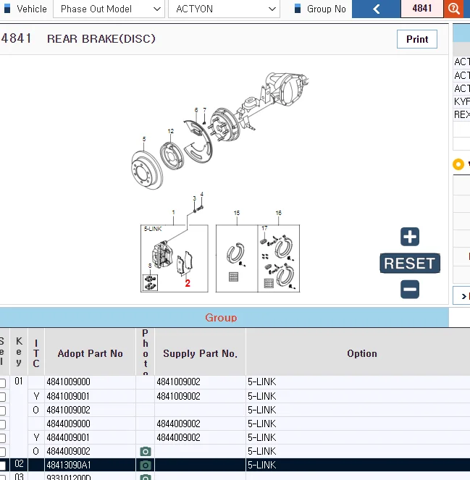
Task: Tick checkbox for part 4844009000
Action: (x=2, y=424)
